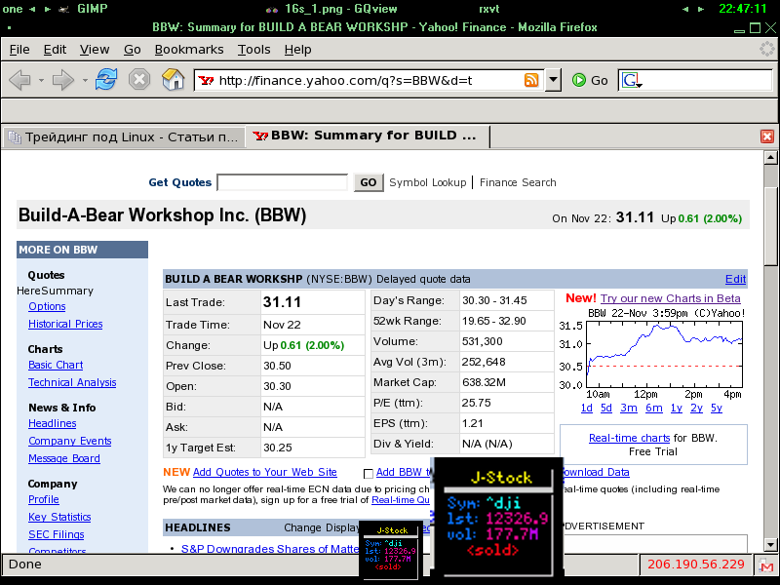Open the View menu
The width and height of the screenshot is (780, 585).
click(95, 50)
